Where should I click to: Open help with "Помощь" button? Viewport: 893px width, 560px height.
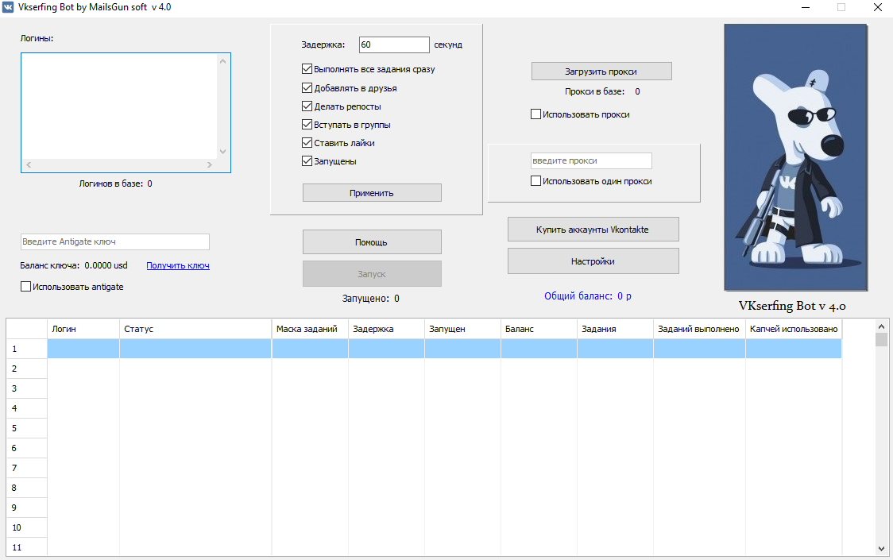click(x=372, y=242)
